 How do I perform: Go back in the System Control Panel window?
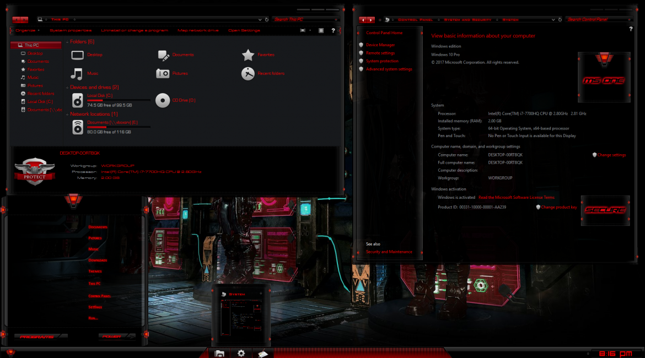coord(363,20)
